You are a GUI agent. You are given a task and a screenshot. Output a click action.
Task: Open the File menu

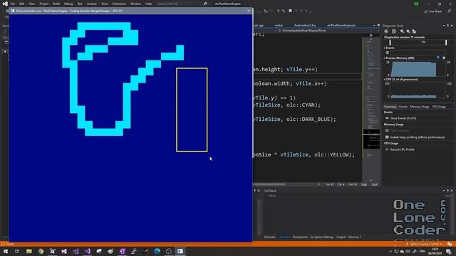click(13, 4)
